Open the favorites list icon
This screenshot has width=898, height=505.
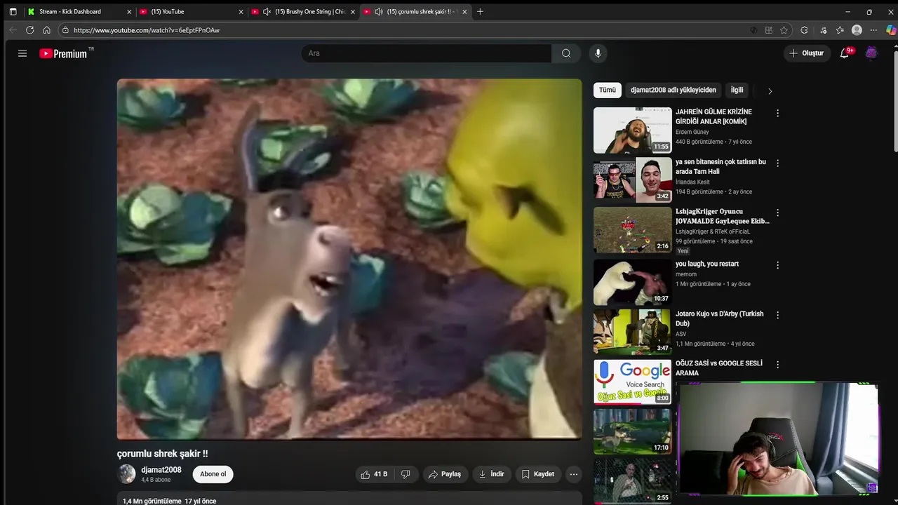(840, 30)
